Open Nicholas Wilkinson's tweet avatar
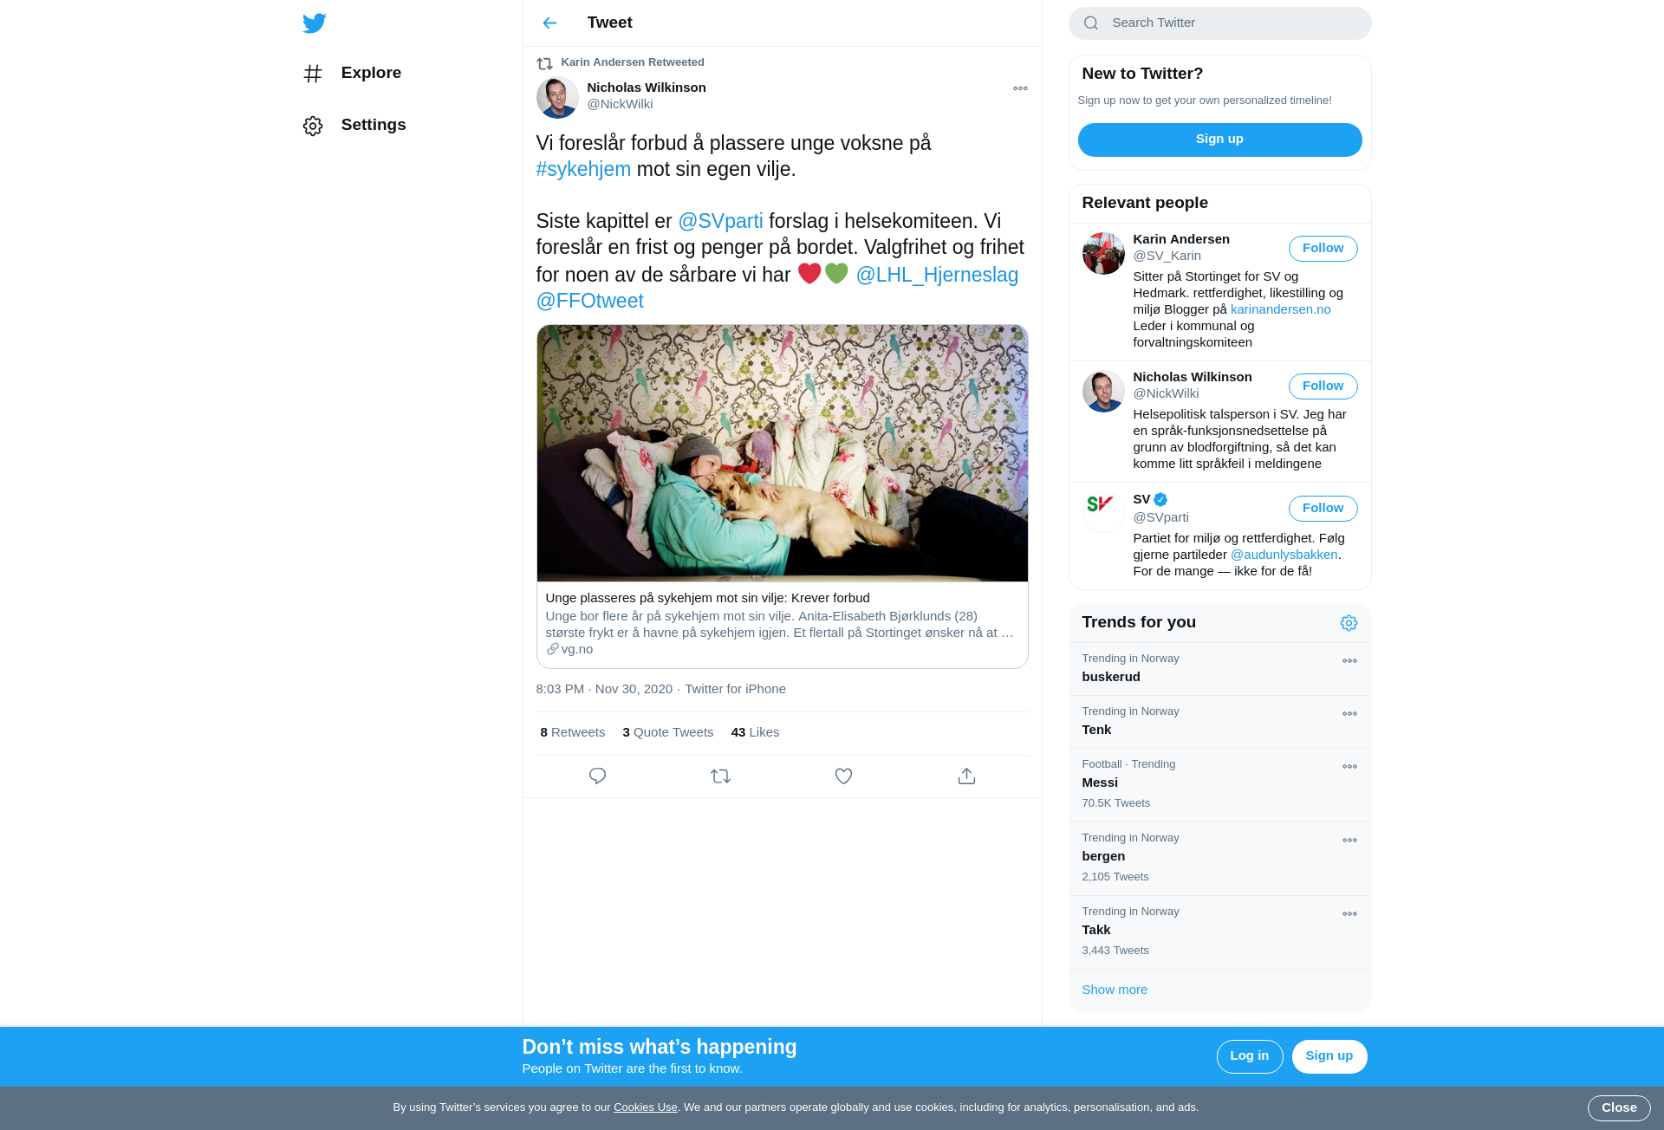Image resolution: width=1664 pixels, height=1130 pixels. [557, 97]
